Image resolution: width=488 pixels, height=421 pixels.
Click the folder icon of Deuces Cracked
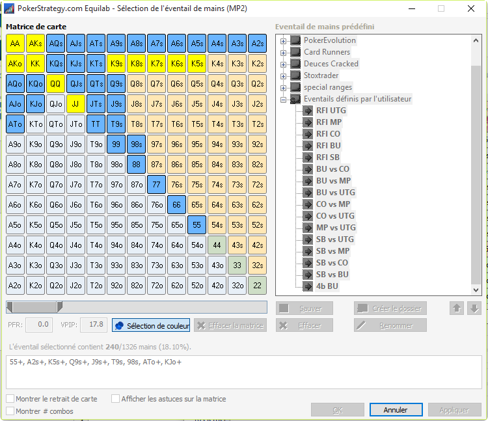click(x=295, y=64)
